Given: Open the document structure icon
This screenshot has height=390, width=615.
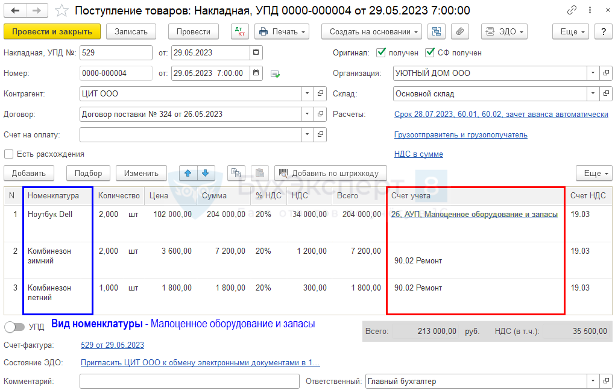Looking at the screenshot, I should [x=436, y=32].
